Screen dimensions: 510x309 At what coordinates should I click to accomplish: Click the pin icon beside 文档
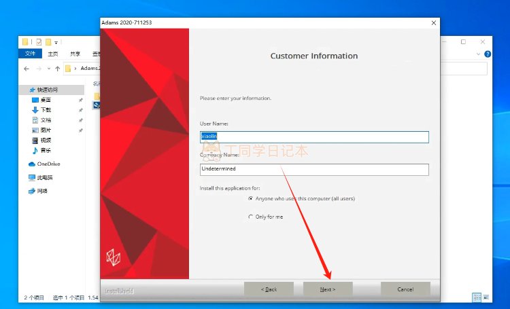(81, 120)
